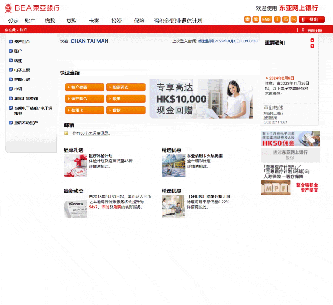Change language using the ENG icon
Image resolution: width=333 pixels, height=305 pixels.
pyautogui.click(x=266, y=20)
